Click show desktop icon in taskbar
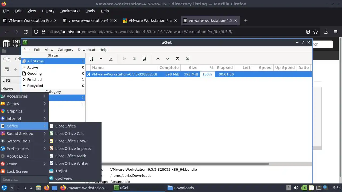 tap(55, 188)
